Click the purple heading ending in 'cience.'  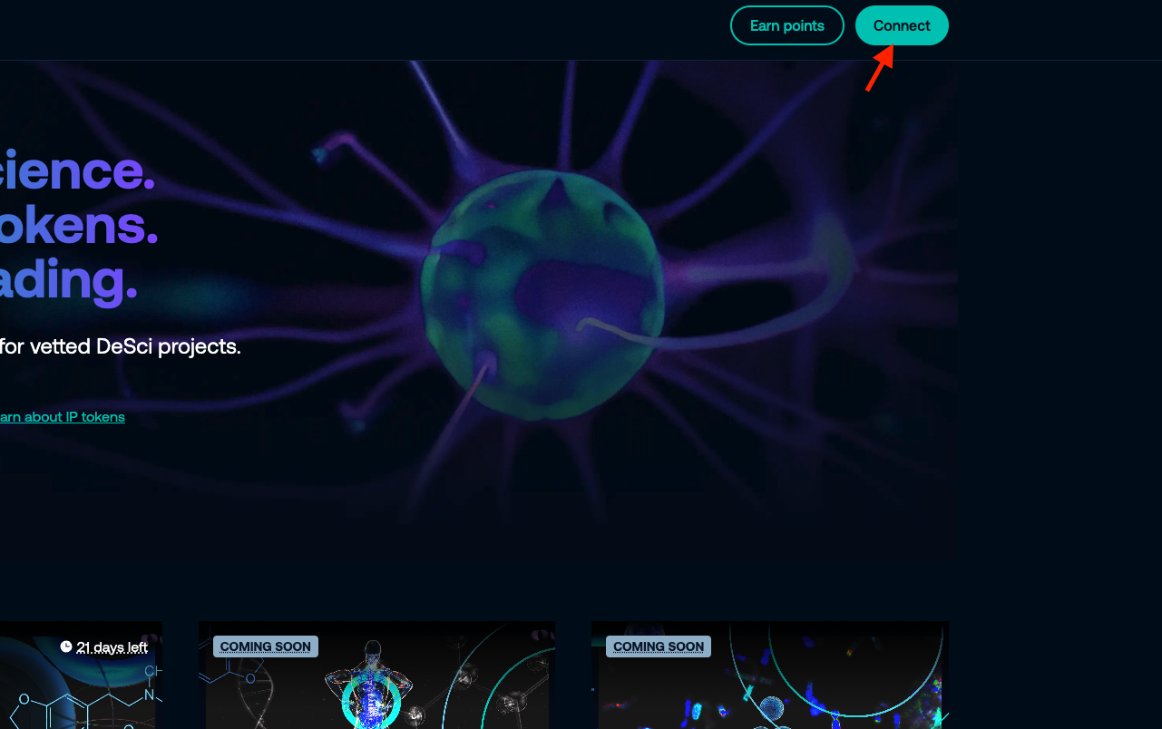(77, 170)
